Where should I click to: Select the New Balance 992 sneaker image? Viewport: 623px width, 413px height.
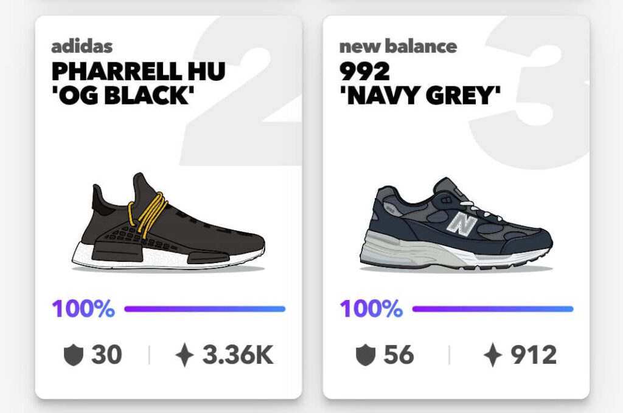[456, 224]
